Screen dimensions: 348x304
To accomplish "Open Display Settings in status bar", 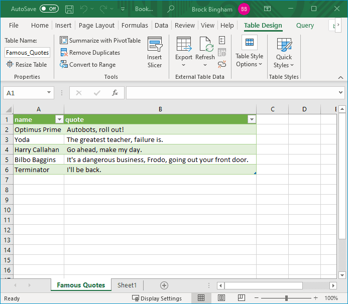I will tap(157, 298).
